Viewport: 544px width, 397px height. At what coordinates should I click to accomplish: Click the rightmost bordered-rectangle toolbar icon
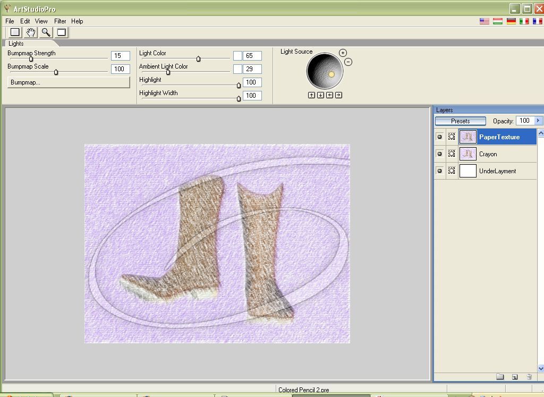(61, 32)
